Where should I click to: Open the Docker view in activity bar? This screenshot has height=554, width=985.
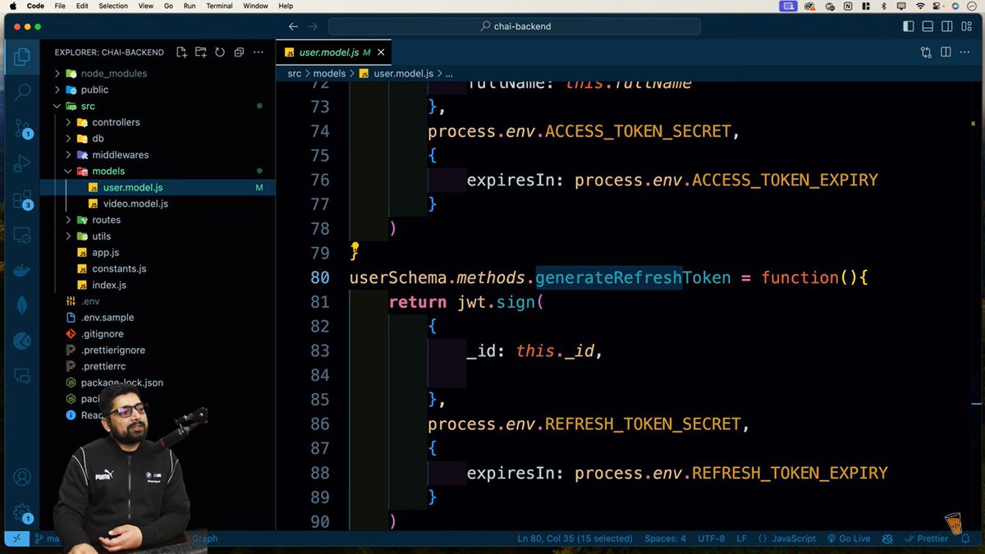point(22,271)
